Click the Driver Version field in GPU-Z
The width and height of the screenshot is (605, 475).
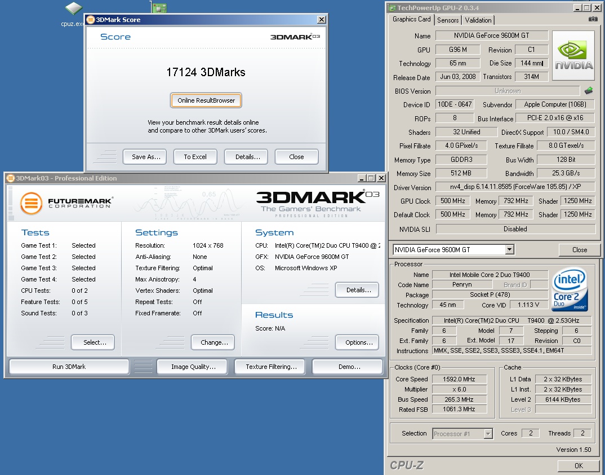(515, 187)
